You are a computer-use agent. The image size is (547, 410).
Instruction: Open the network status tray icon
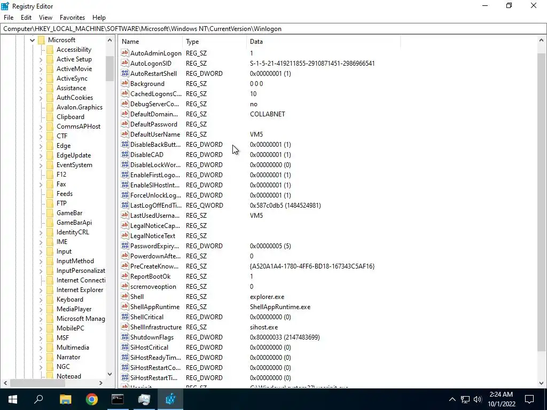coord(465,399)
